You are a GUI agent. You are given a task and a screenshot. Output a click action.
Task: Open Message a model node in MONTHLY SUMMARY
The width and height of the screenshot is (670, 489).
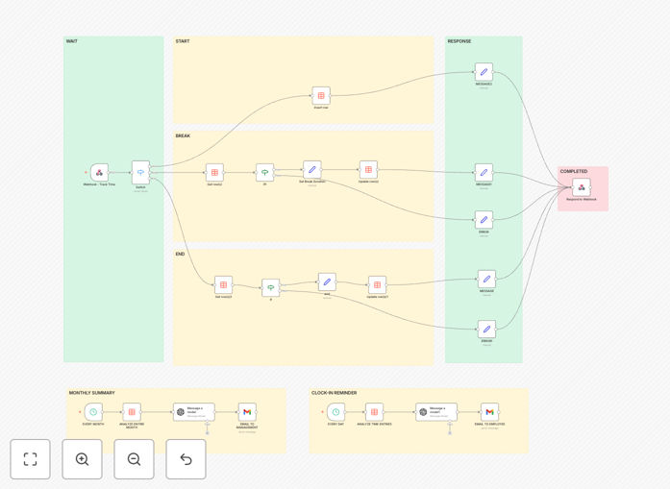[194, 412]
